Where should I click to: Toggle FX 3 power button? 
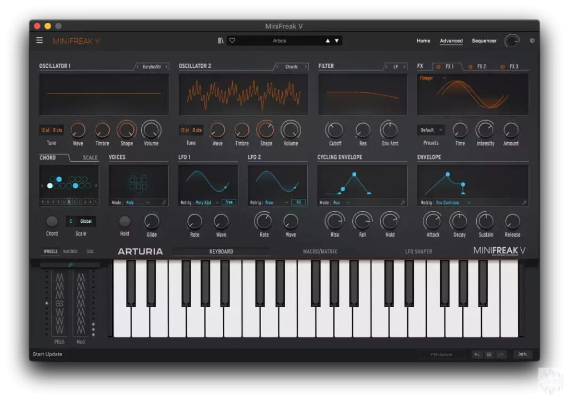[x=502, y=67]
